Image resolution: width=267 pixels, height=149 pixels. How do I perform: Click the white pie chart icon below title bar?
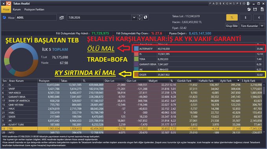point(249,9)
